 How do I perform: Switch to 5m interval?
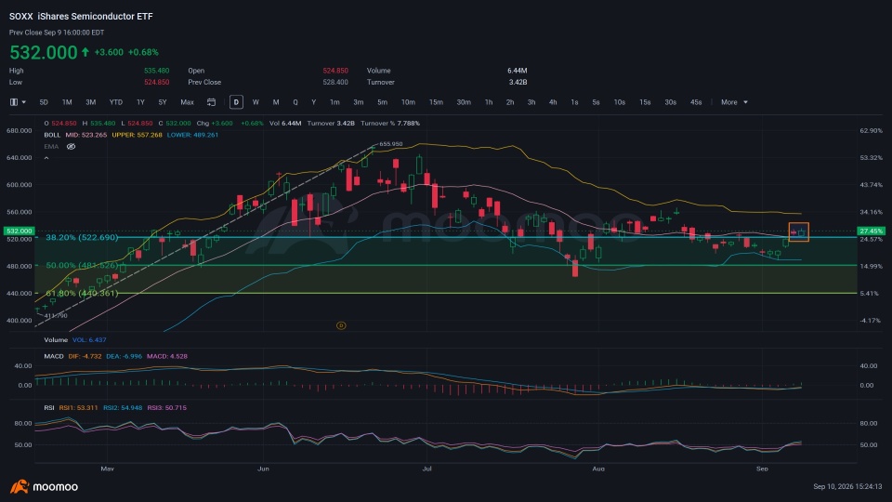pyautogui.click(x=382, y=102)
